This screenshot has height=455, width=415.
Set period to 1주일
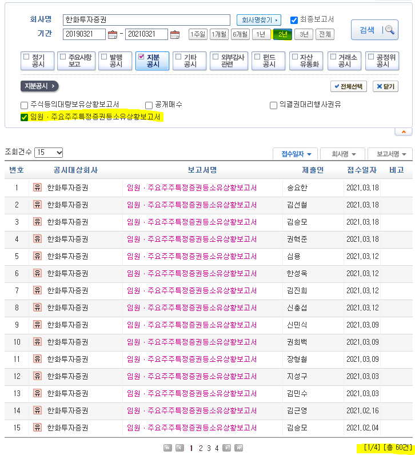[198, 34]
